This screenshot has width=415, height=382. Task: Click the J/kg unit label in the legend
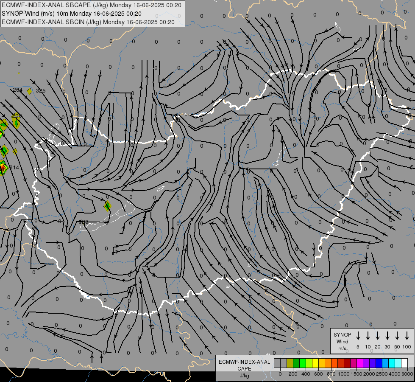(x=244, y=376)
